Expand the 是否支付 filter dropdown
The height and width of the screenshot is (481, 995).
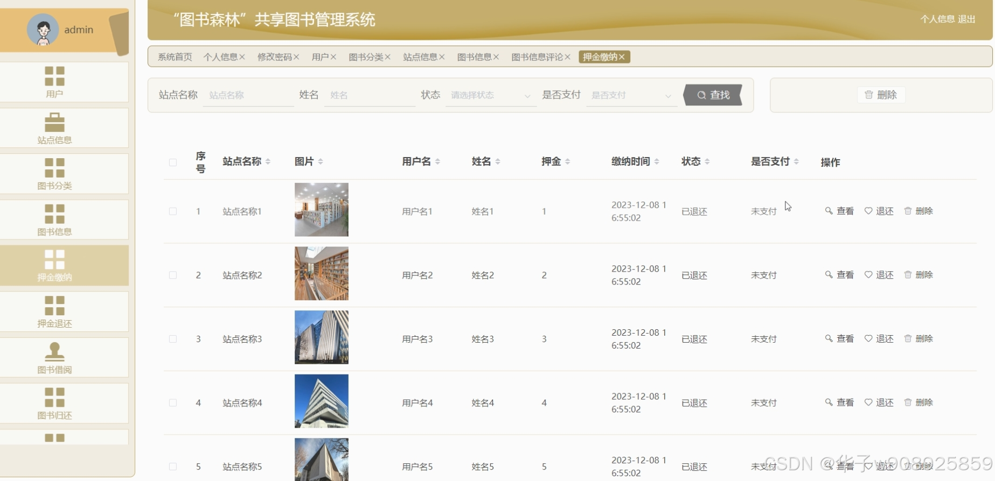[631, 95]
